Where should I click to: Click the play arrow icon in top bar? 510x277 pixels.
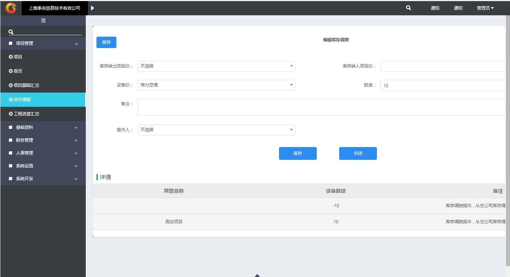click(93, 8)
